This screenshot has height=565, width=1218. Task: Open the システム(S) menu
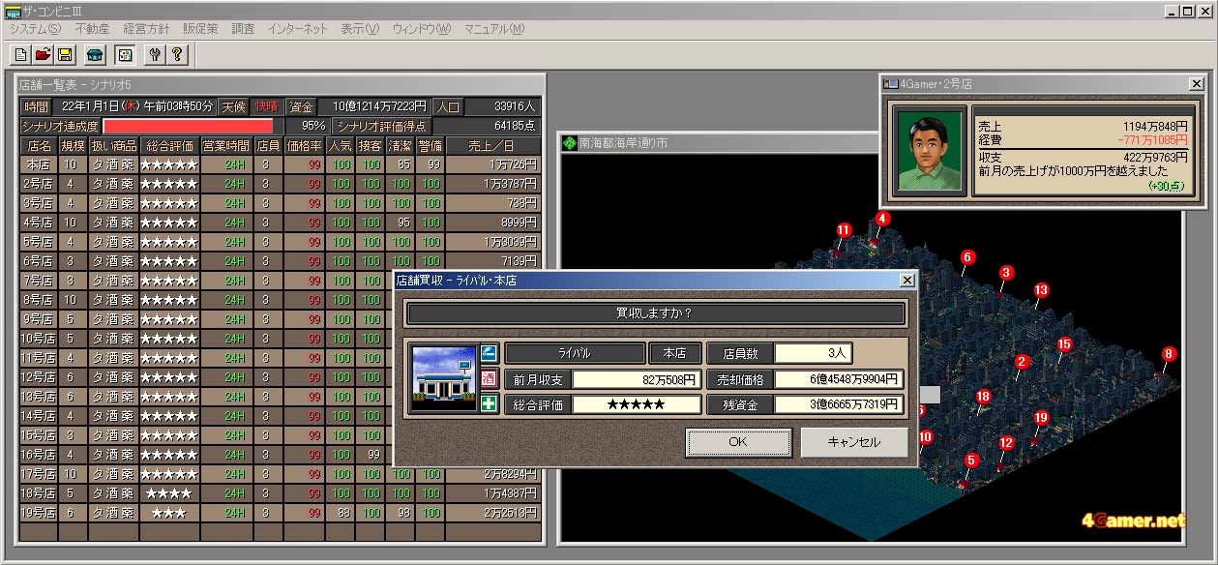click(35, 29)
